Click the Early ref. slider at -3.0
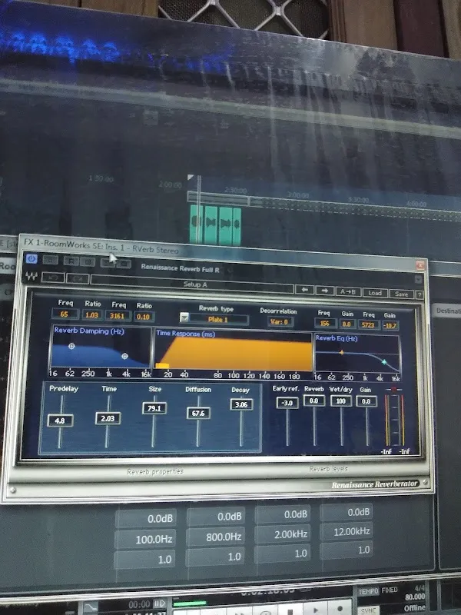 (287, 403)
